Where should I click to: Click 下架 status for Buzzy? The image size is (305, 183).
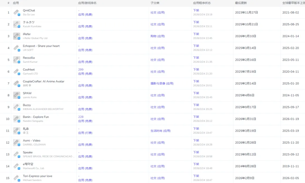coord(196,105)
